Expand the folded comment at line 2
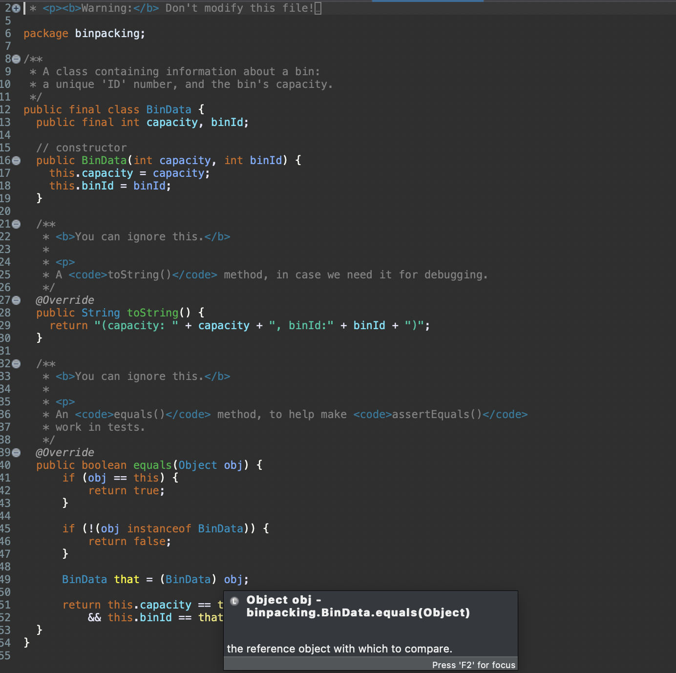This screenshot has width=676, height=673. point(16,8)
